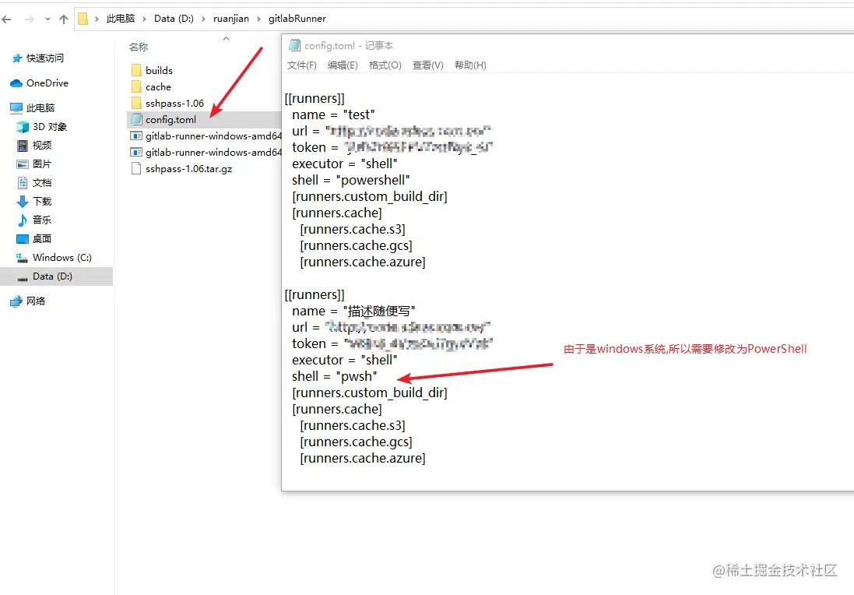Open OneDrive in the navigation pane
This screenshot has width=854, height=595.
click(x=47, y=83)
